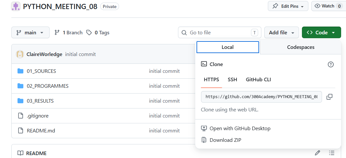Click the GitHub Desktop icon

coord(204,128)
